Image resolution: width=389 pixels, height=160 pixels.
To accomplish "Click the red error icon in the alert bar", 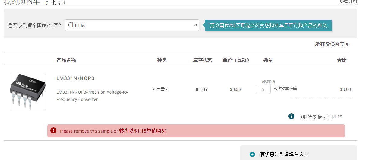I will pos(53,130).
